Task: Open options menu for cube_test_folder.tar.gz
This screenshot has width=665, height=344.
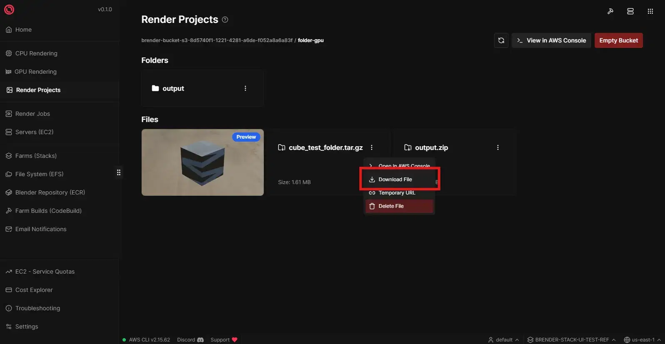Action: click(372, 147)
